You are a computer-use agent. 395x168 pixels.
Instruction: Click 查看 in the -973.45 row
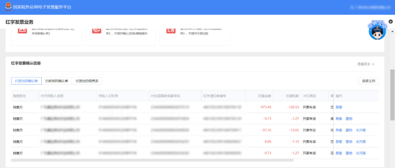pos(339,107)
